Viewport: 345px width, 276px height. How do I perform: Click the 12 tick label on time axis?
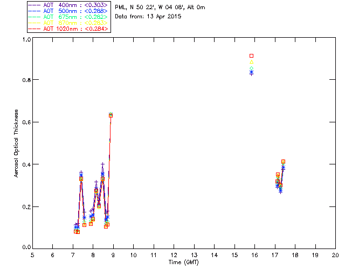tap(174, 255)
